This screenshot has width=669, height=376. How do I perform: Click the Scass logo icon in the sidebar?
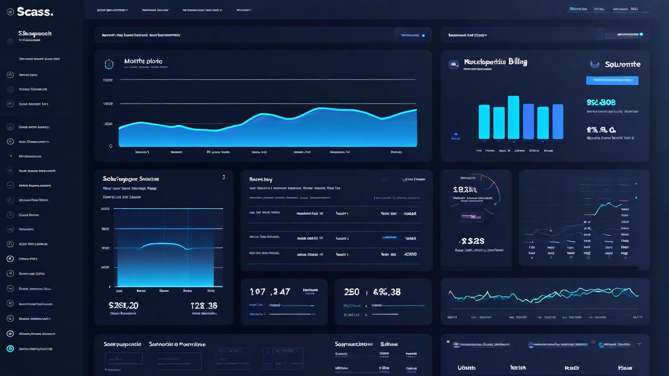click(10, 11)
